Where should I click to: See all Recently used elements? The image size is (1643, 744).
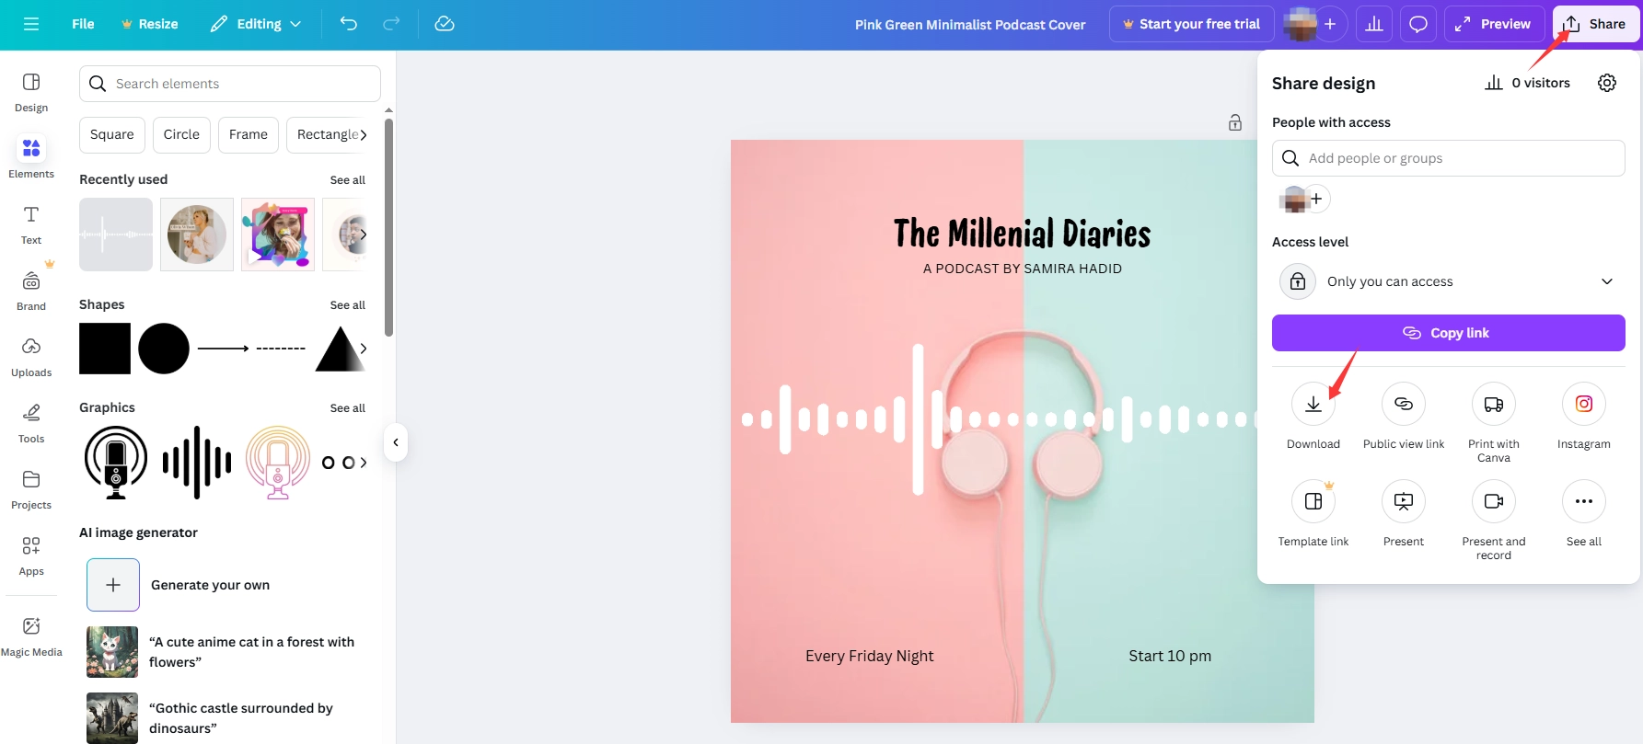tap(348, 180)
